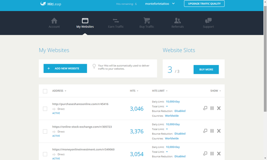Click the BUY MORE slots button
Screen dimensions: 267x160
pyautogui.click(x=206, y=69)
